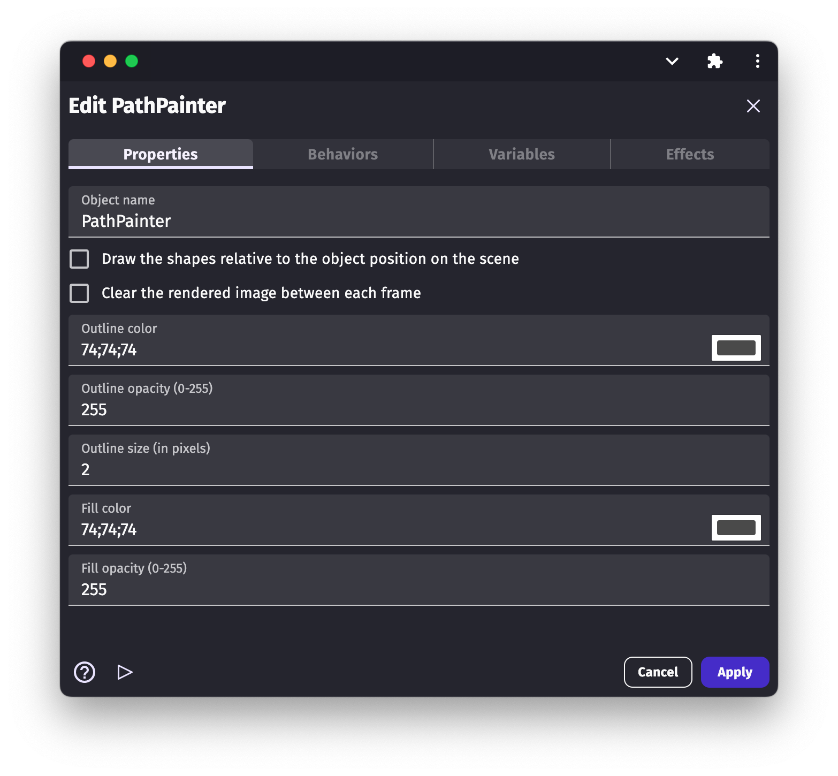Focus the Outline size field
Image resolution: width=838 pixels, height=776 pixels.
418,469
